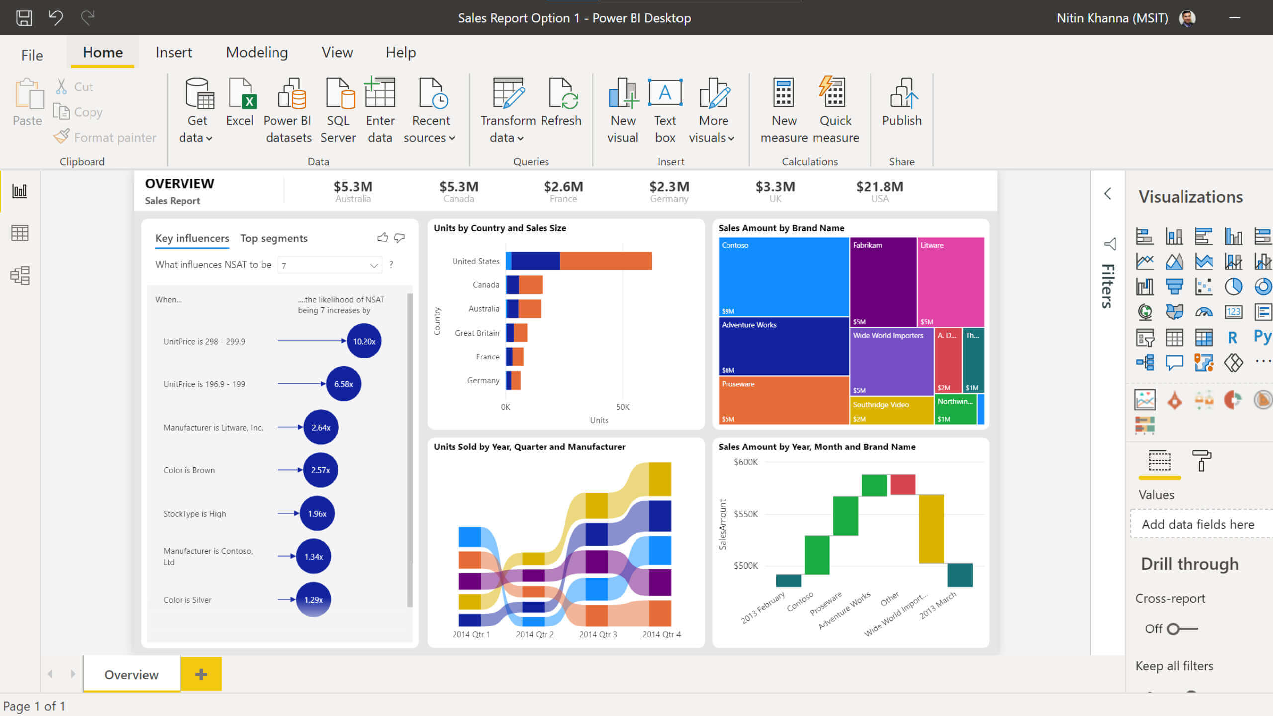Viewport: 1273px width, 716px height.
Task: Click the Key influencers tab
Action: click(191, 238)
